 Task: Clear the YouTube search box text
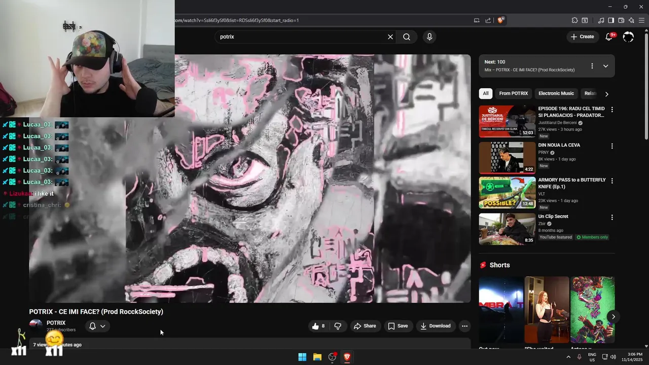click(x=390, y=36)
